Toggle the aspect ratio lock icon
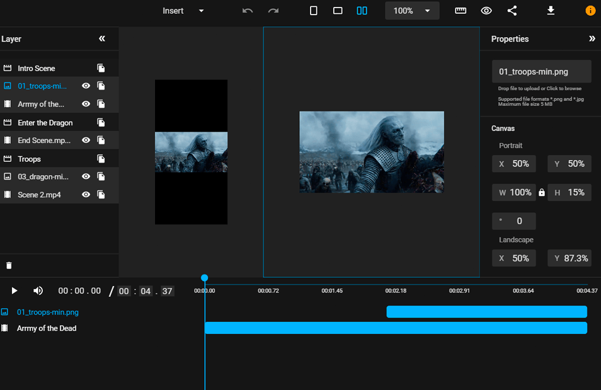The height and width of the screenshot is (390, 601). click(x=542, y=193)
